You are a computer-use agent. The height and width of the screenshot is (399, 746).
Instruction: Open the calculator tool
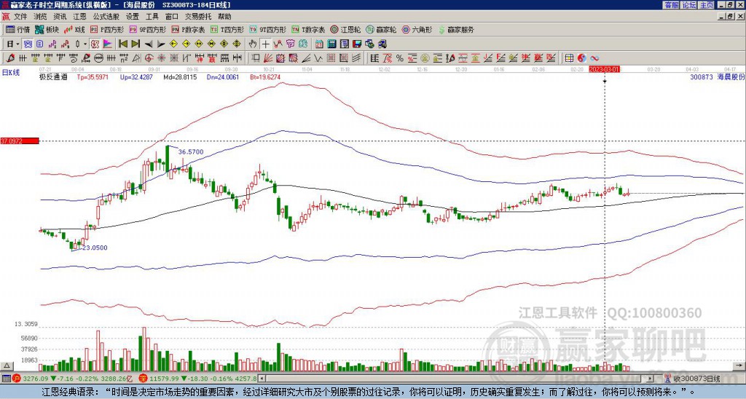(331, 44)
